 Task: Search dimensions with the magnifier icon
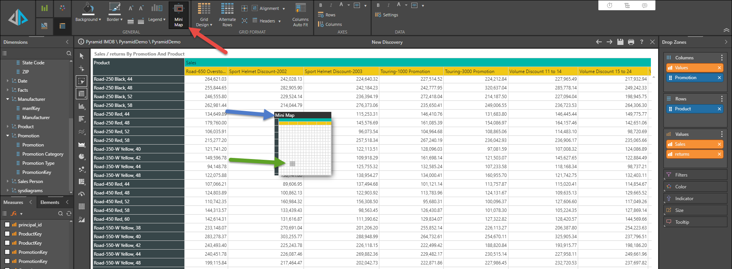69,53
